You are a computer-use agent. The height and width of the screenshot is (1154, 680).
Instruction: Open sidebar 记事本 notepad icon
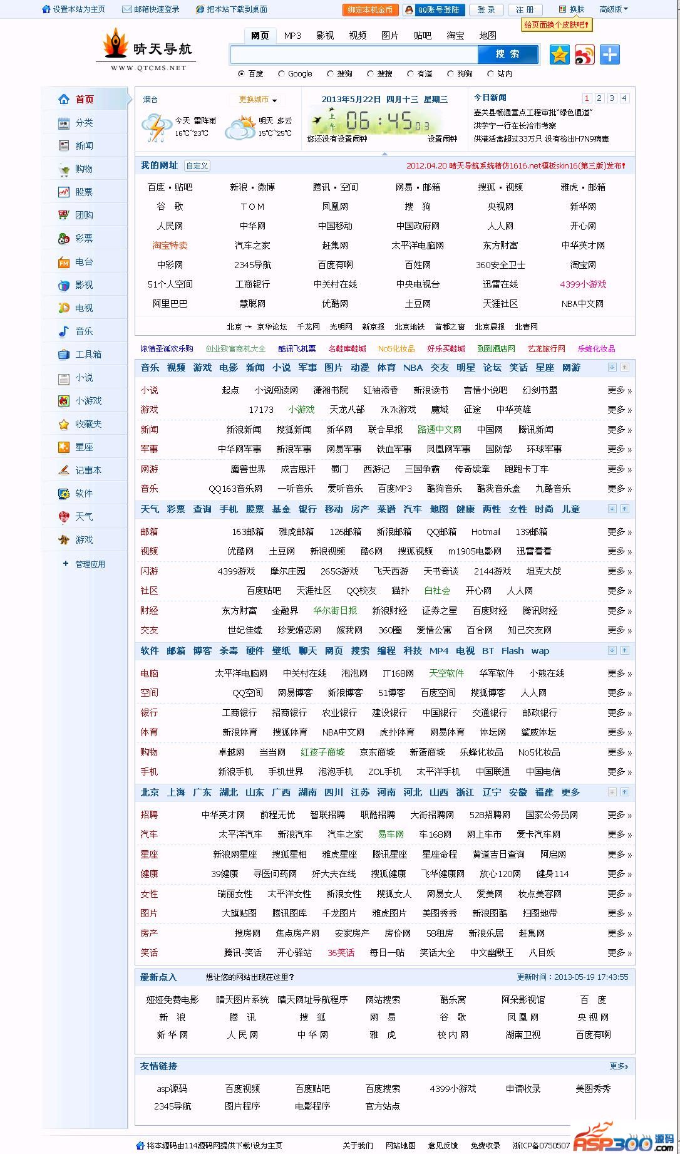[x=63, y=470]
